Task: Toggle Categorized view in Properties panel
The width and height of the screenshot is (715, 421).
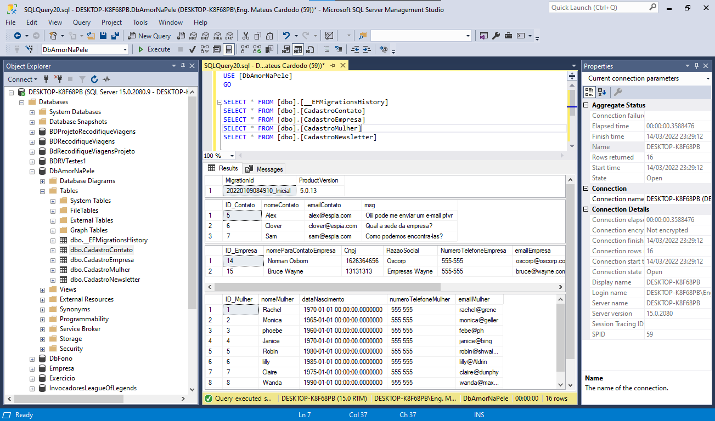Action: pyautogui.click(x=589, y=92)
